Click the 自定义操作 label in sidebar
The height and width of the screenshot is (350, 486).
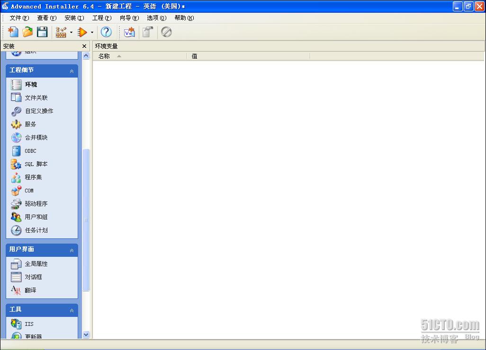tap(39, 111)
